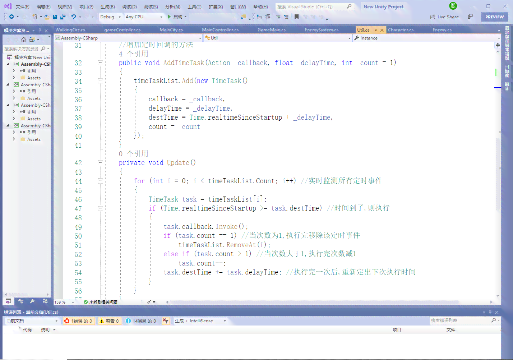This screenshot has height=360, width=513.
Task: Click the 启动 start button label
Action: pyautogui.click(x=178, y=17)
